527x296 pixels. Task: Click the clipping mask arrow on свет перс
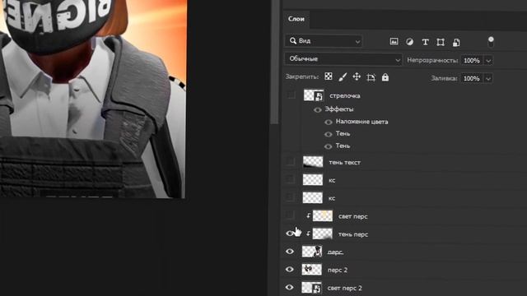pos(308,215)
